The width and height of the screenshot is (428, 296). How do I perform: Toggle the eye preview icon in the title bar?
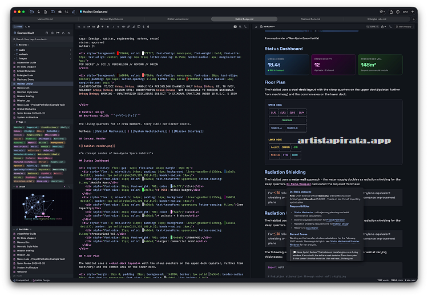tap(60, 12)
